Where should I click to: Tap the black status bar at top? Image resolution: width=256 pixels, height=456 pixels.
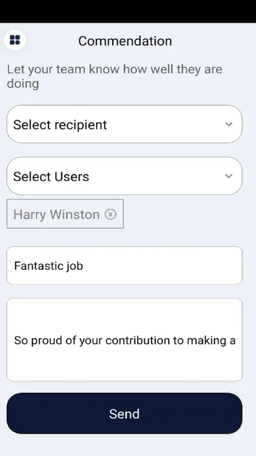click(x=128, y=11)
